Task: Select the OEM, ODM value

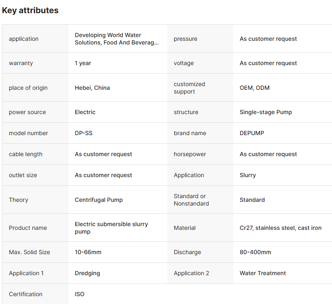Action: click(x=255, y=88)
